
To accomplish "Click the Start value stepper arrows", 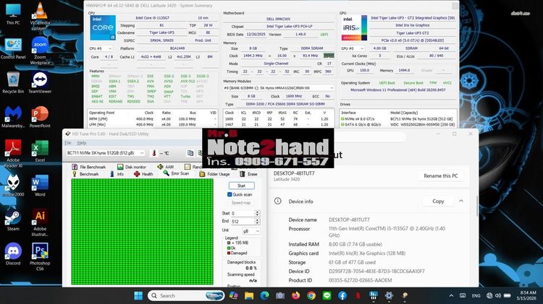I will tap(257, 213).
